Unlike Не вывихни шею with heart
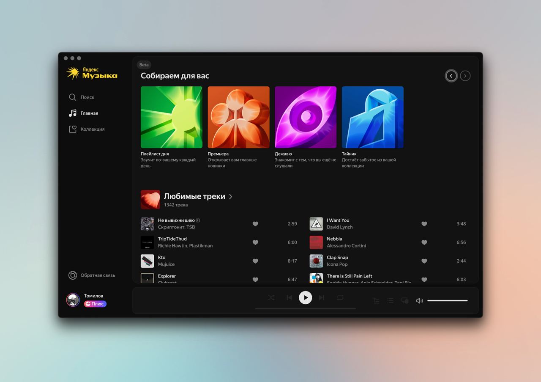Viewport: 541px width, 382px height. tap(255, 224)
